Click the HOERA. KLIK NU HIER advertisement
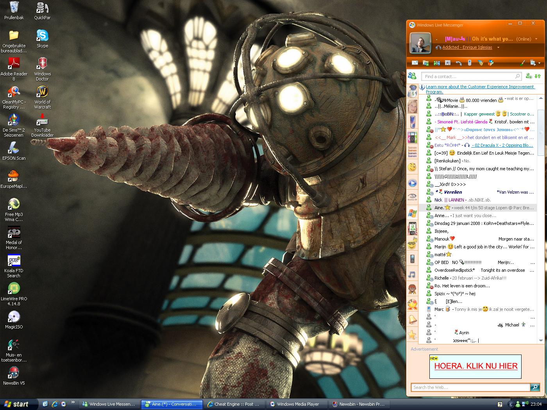 point(475,366)
